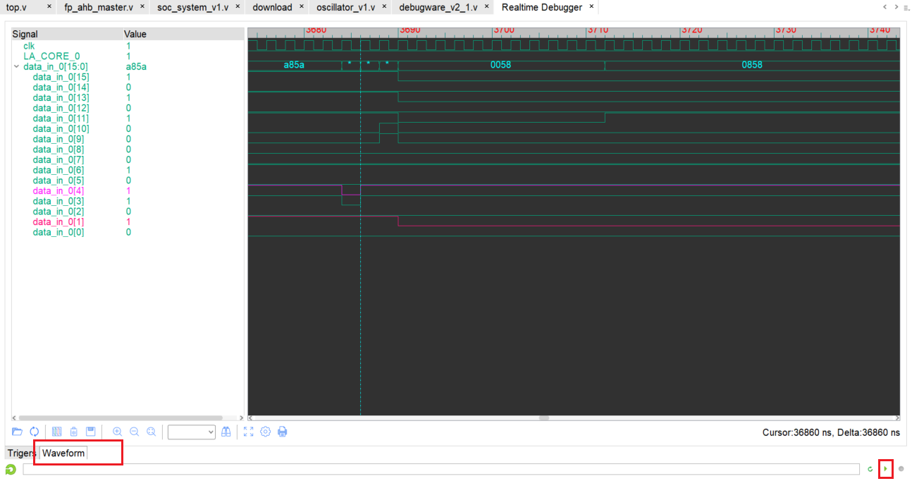This screenshot has height=481, width=912.
Task: Switch to the debugware_v2_1.v tab
Action: click(x=438, y=7)
